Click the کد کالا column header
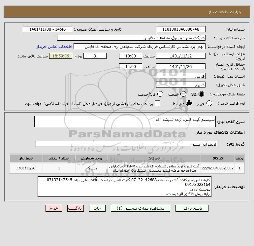The width and height of the screenshot is (254, 246). click(218, 158)
